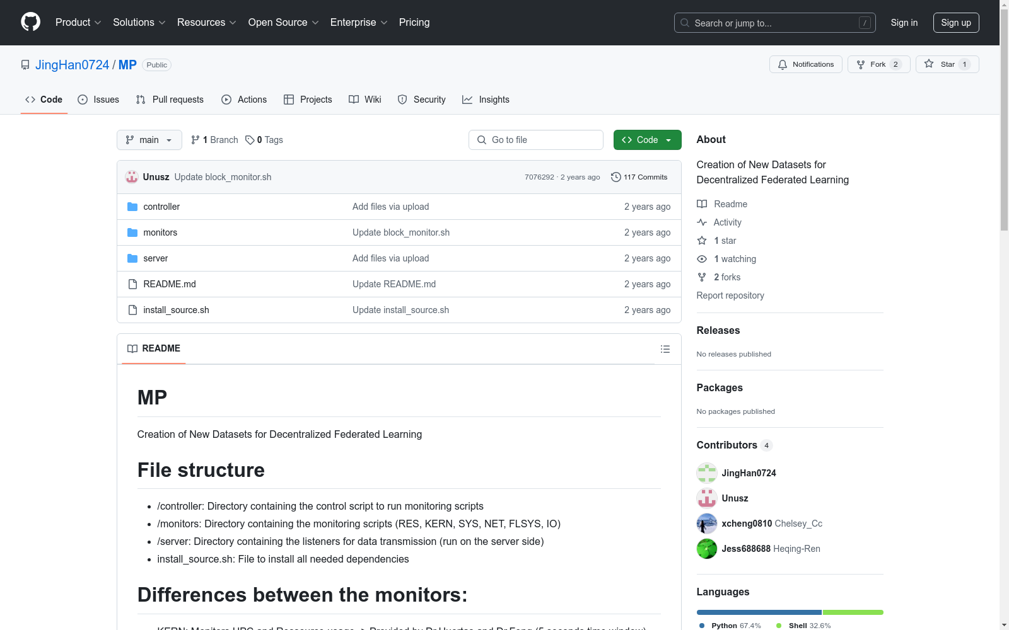1009x630 pixels.
Task: Select the Code tab
Action: 44,100
